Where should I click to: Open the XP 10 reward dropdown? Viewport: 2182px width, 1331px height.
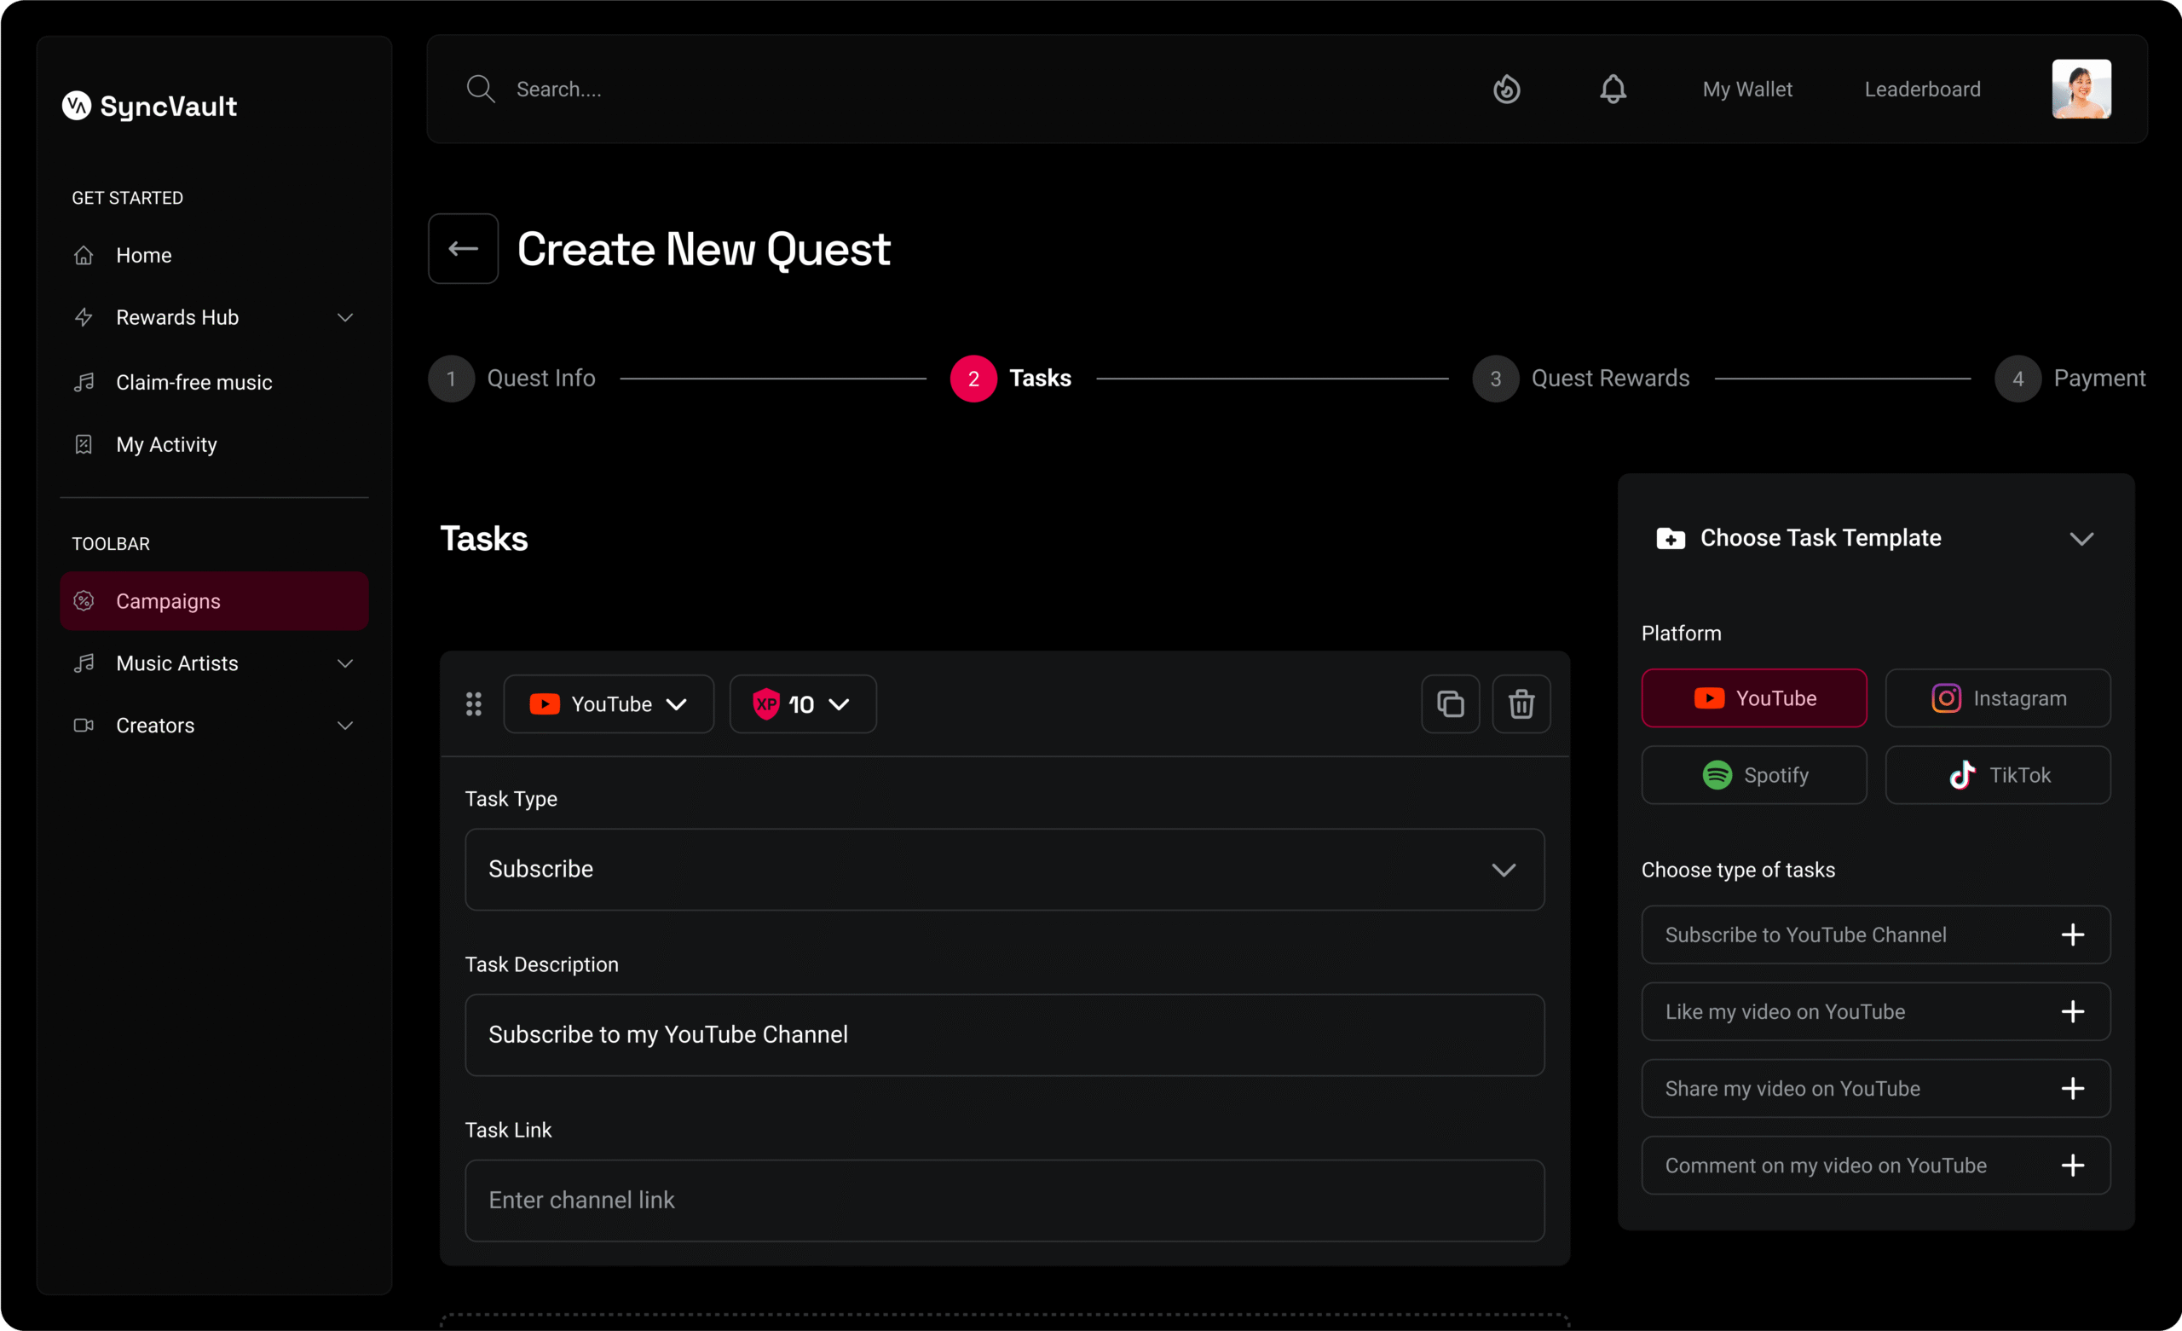pos(802,704)
